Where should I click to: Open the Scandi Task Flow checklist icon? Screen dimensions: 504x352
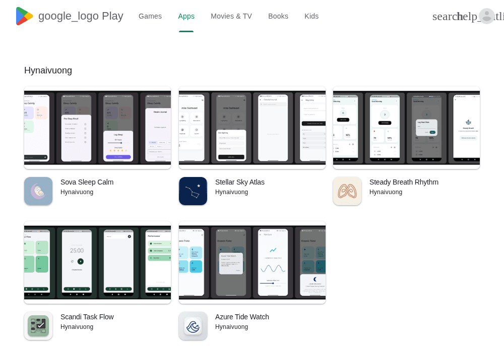coord(38,326)
